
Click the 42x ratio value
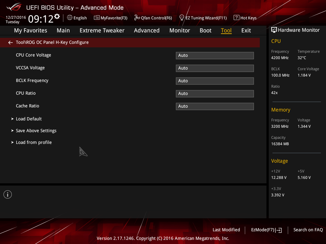(274, 93)
